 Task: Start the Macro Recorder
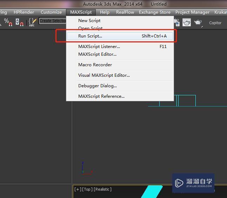120,64
